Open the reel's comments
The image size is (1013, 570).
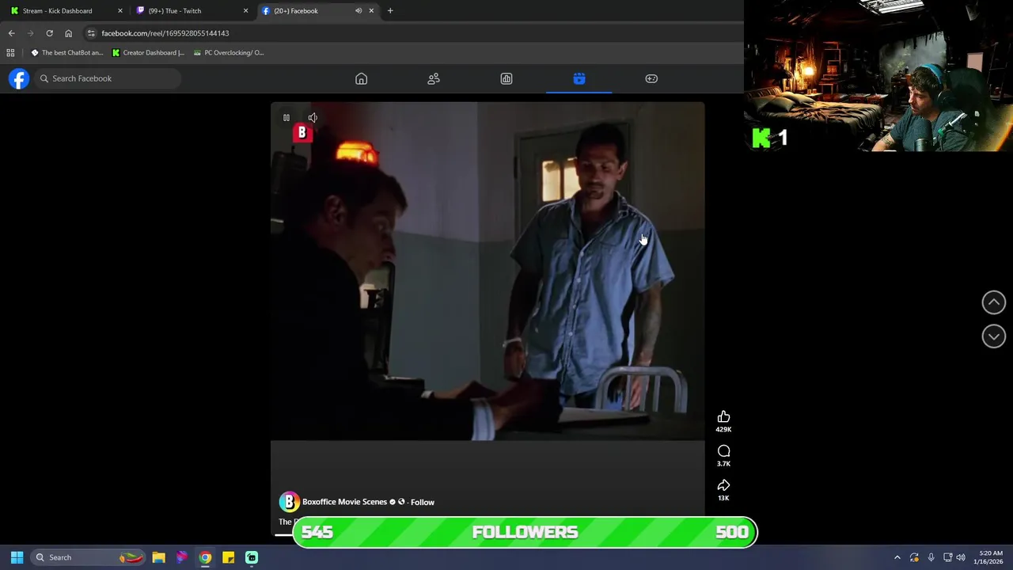coord(723,451)
